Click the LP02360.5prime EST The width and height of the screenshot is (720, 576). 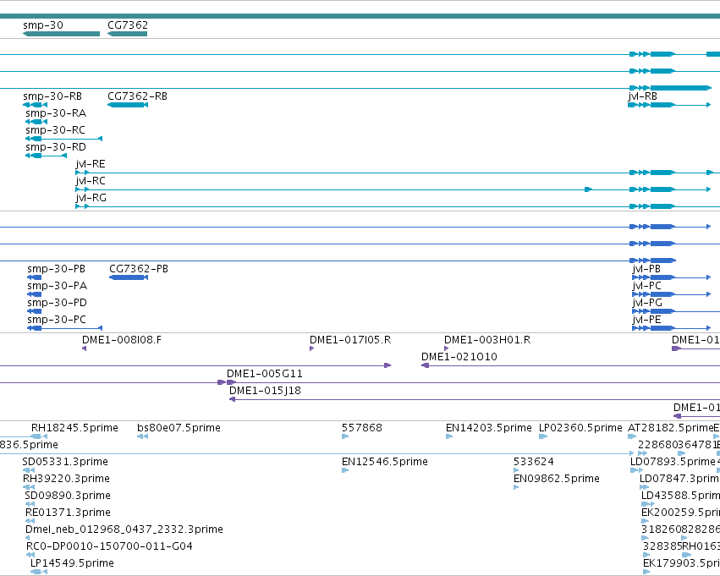click(x=543, y=436)
